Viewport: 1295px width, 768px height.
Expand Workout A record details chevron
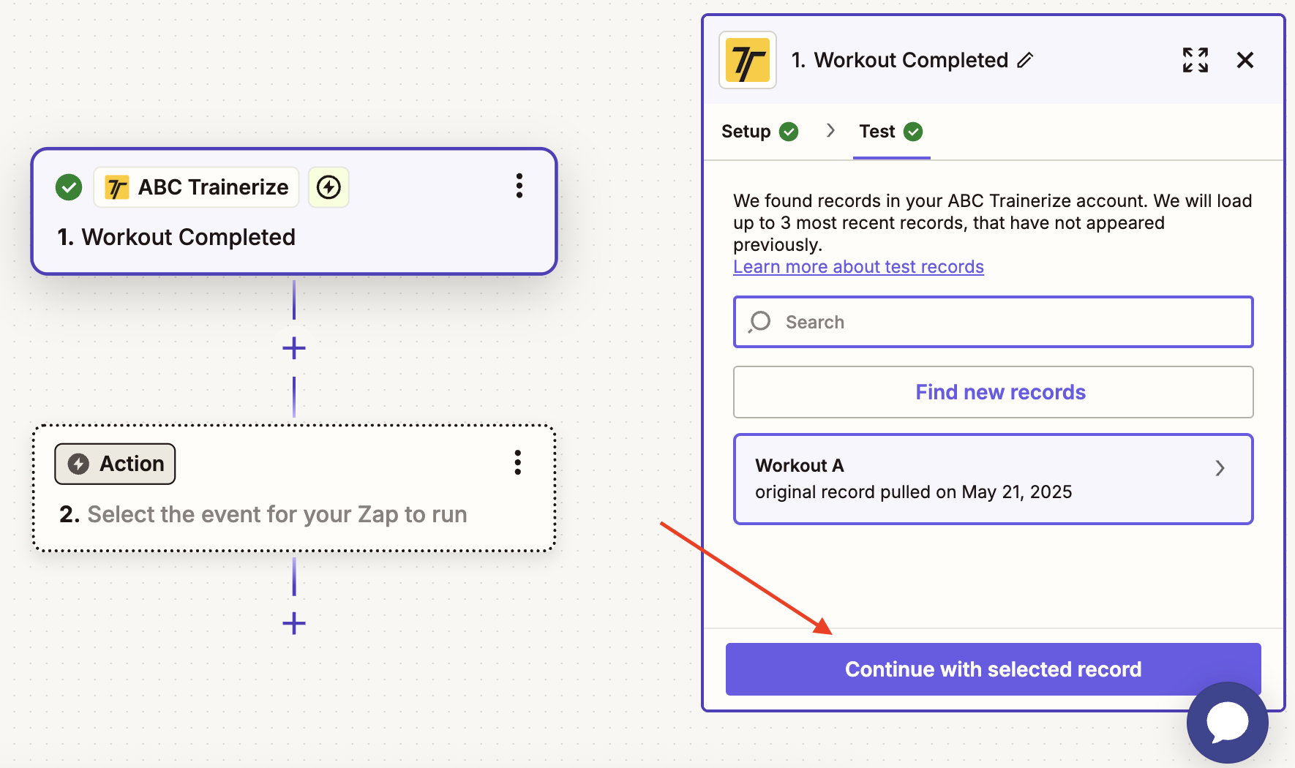point(1220,468)
